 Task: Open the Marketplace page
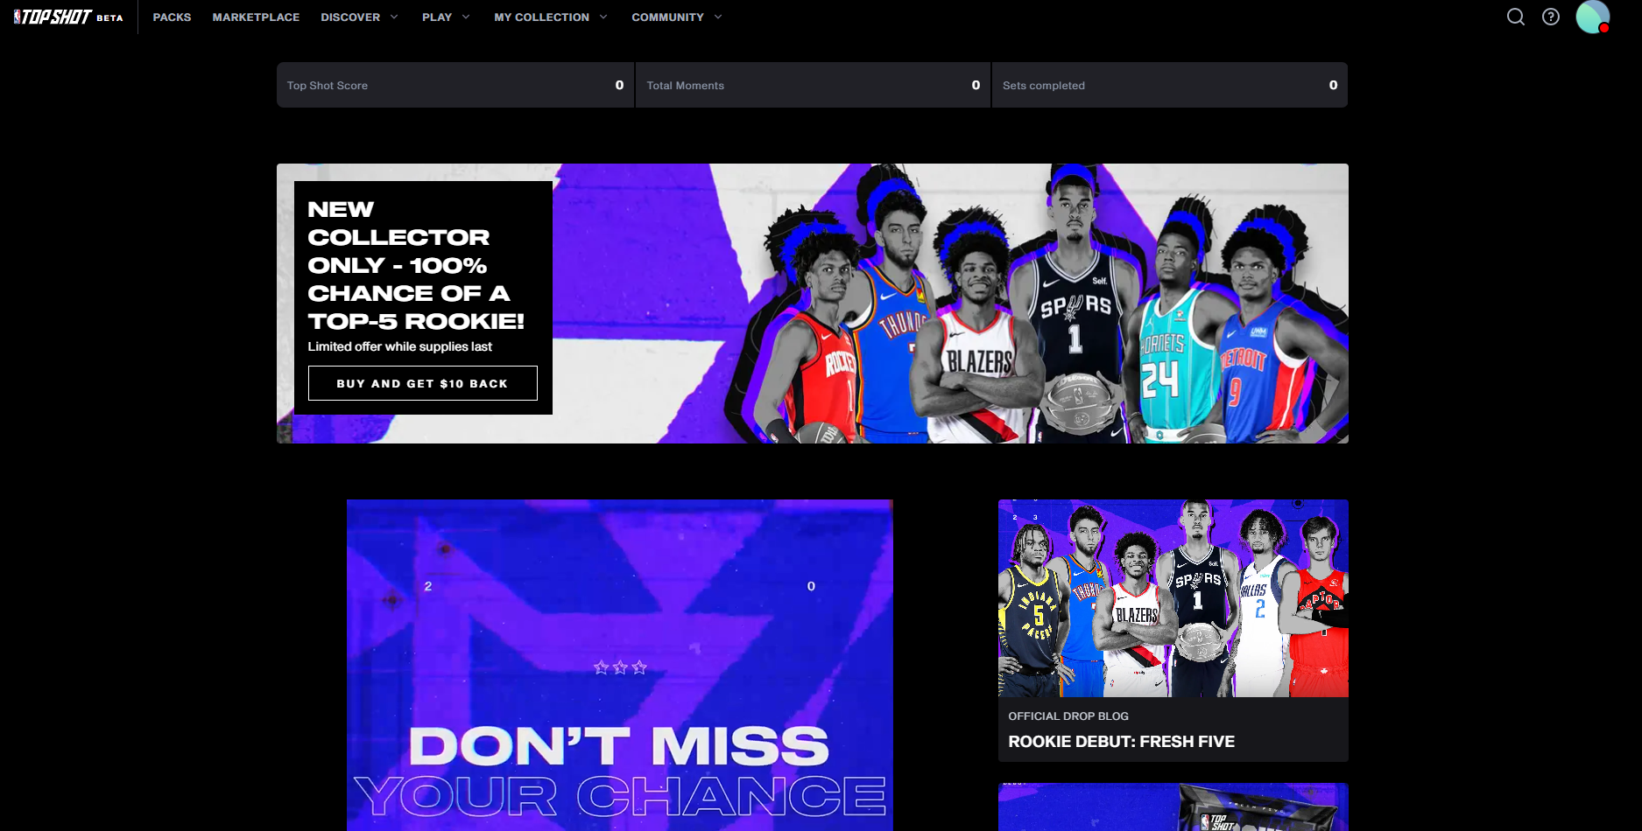pyautogui.click(x=256, y=17)
